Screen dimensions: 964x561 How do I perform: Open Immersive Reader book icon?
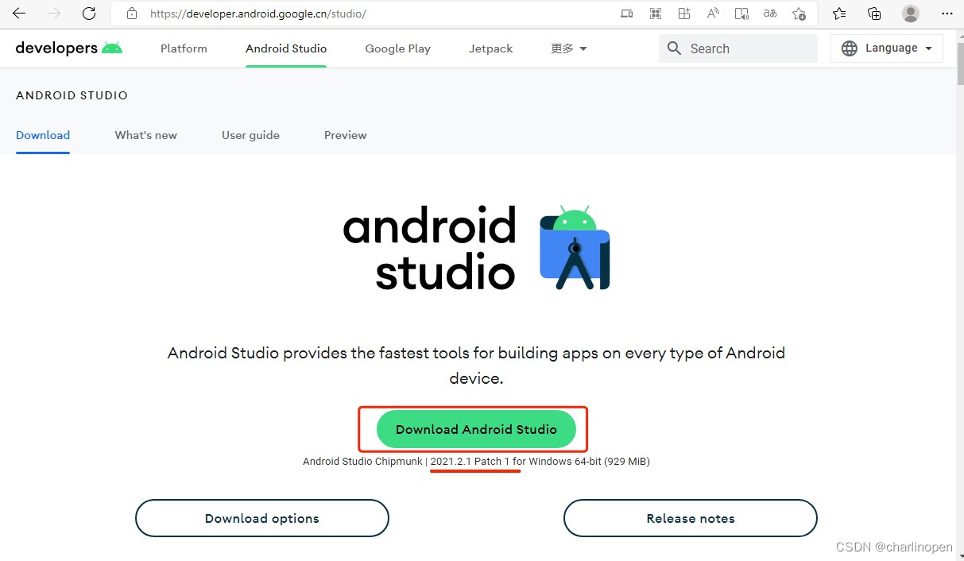[741, 14]
